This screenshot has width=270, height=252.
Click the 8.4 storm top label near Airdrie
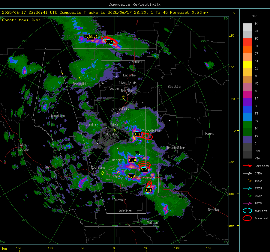[133, 160]
